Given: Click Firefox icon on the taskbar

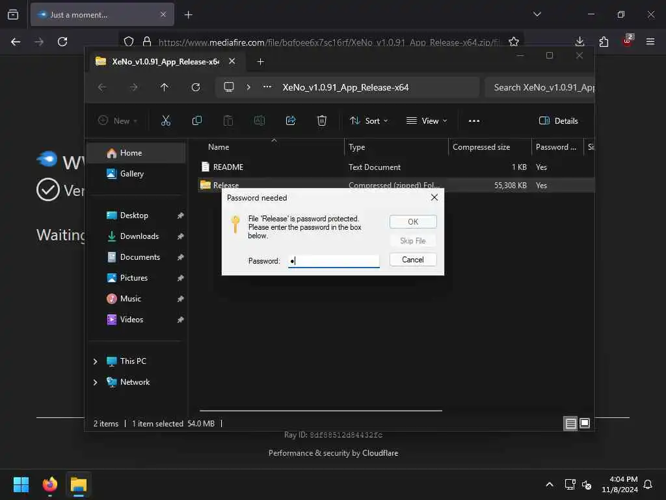Looking at the screenshot, I should click(49, 484).
